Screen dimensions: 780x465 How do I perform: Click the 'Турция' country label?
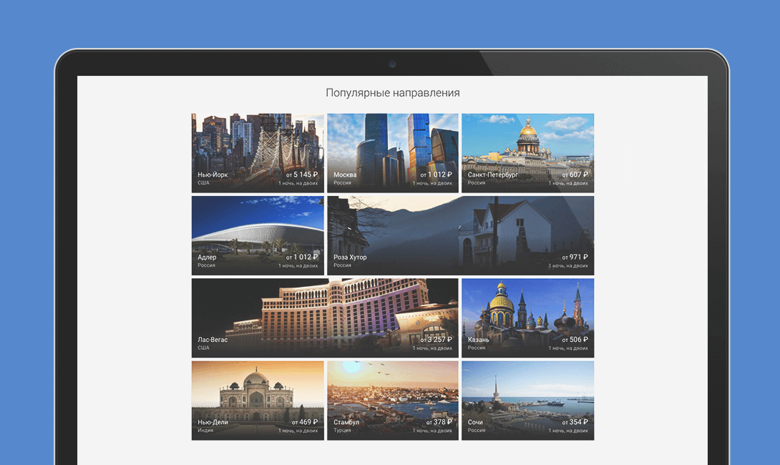point(342,430)
